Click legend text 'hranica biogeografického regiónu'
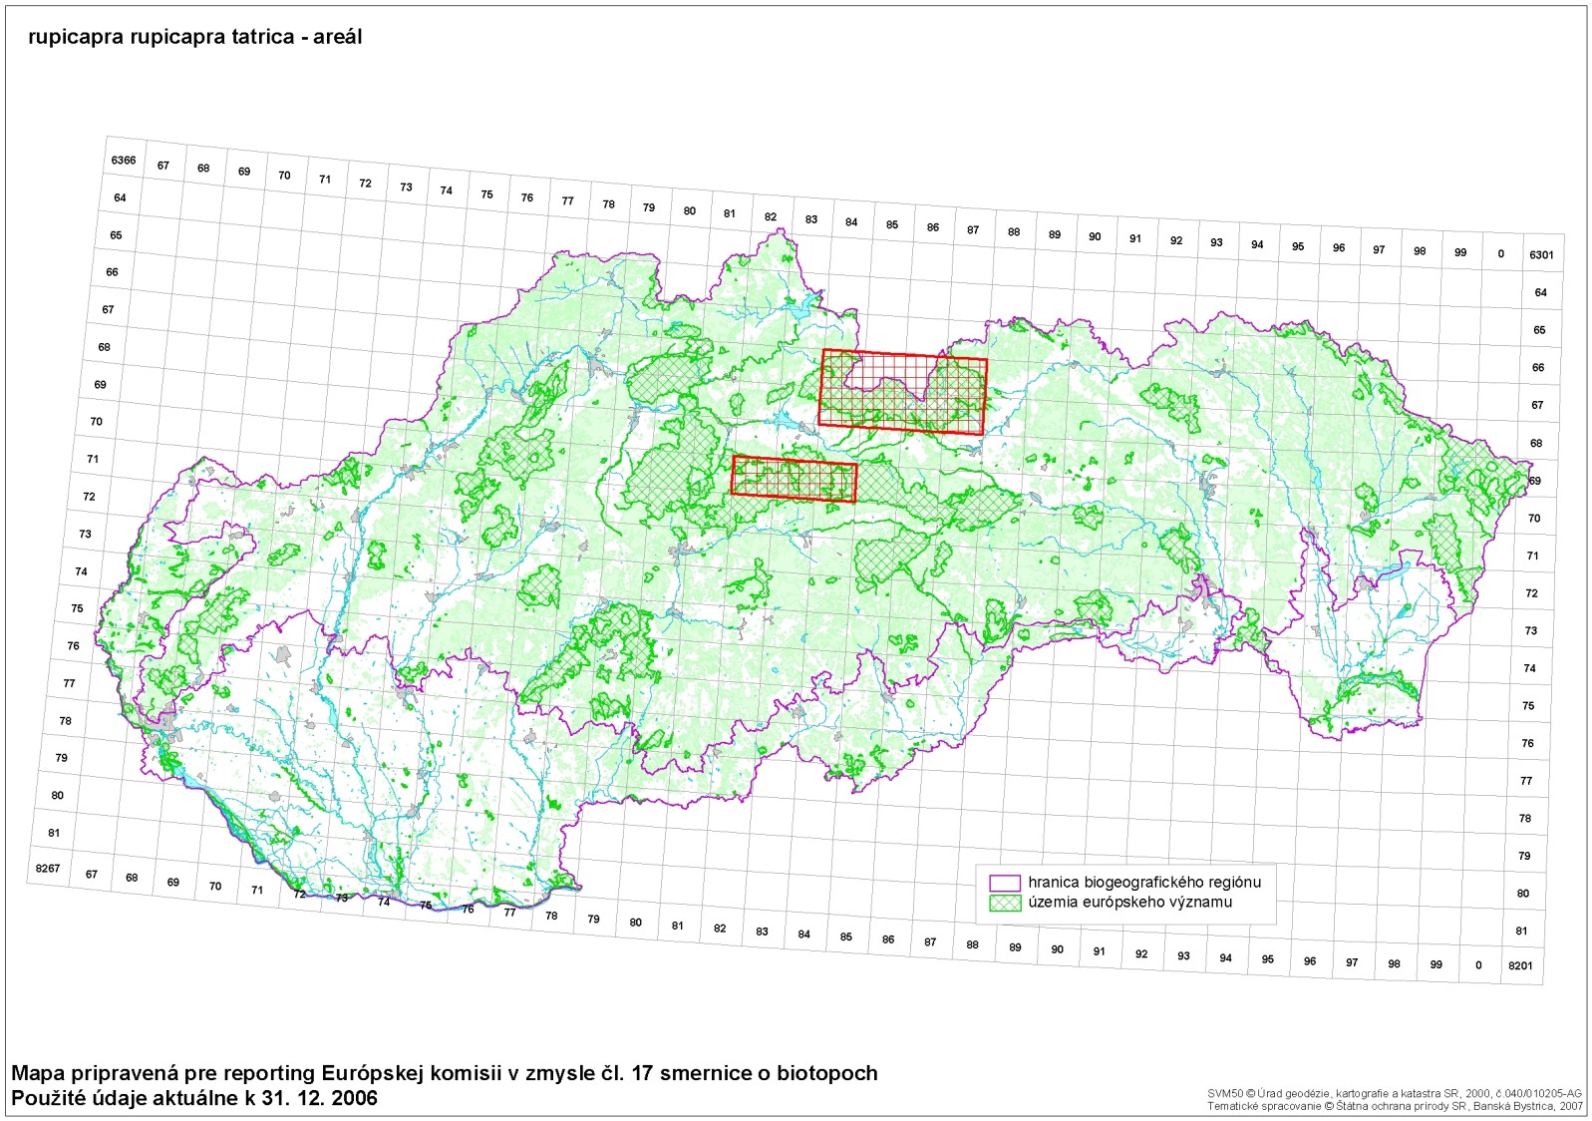The width and height of the screenshot is (1592, 1121). pyautogui.click(x=1144, y=883)
